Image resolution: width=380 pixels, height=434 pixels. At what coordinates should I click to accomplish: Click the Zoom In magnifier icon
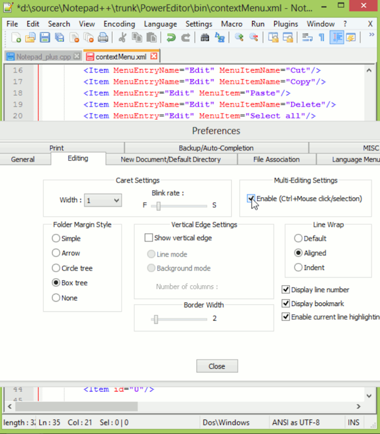pos(239,37)
